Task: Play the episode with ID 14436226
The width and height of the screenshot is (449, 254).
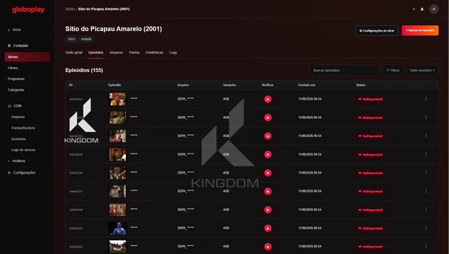Action: pyautogui.click(x=267, y=136)
